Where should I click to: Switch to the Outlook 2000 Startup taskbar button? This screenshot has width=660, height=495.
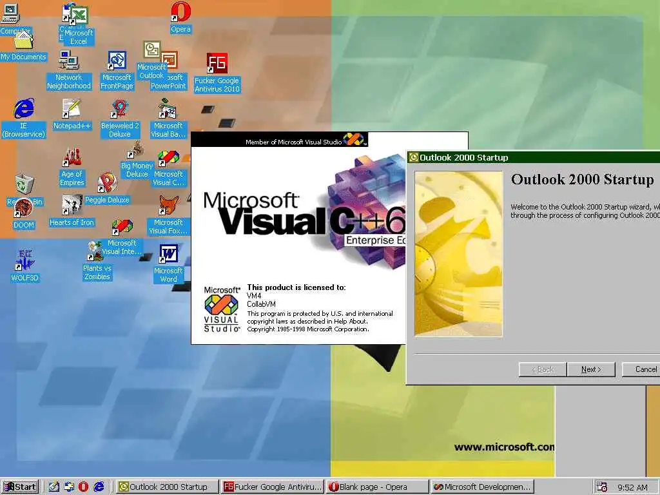pyautogui.click(x=167, y=487)
